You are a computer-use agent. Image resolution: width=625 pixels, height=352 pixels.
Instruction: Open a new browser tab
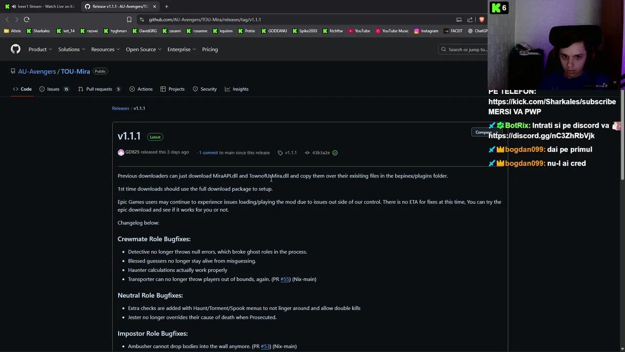(x=167, y=6)
